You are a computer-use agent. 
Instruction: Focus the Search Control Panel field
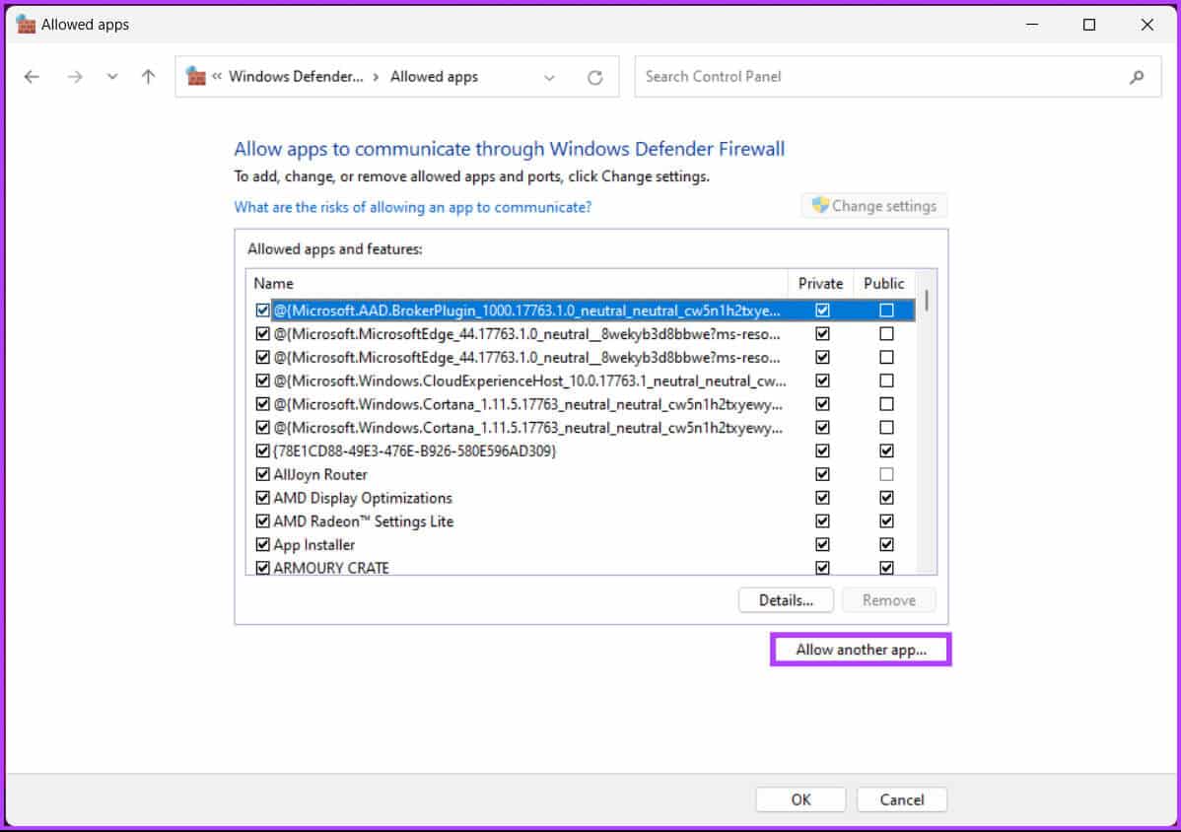tap(897, 77)
